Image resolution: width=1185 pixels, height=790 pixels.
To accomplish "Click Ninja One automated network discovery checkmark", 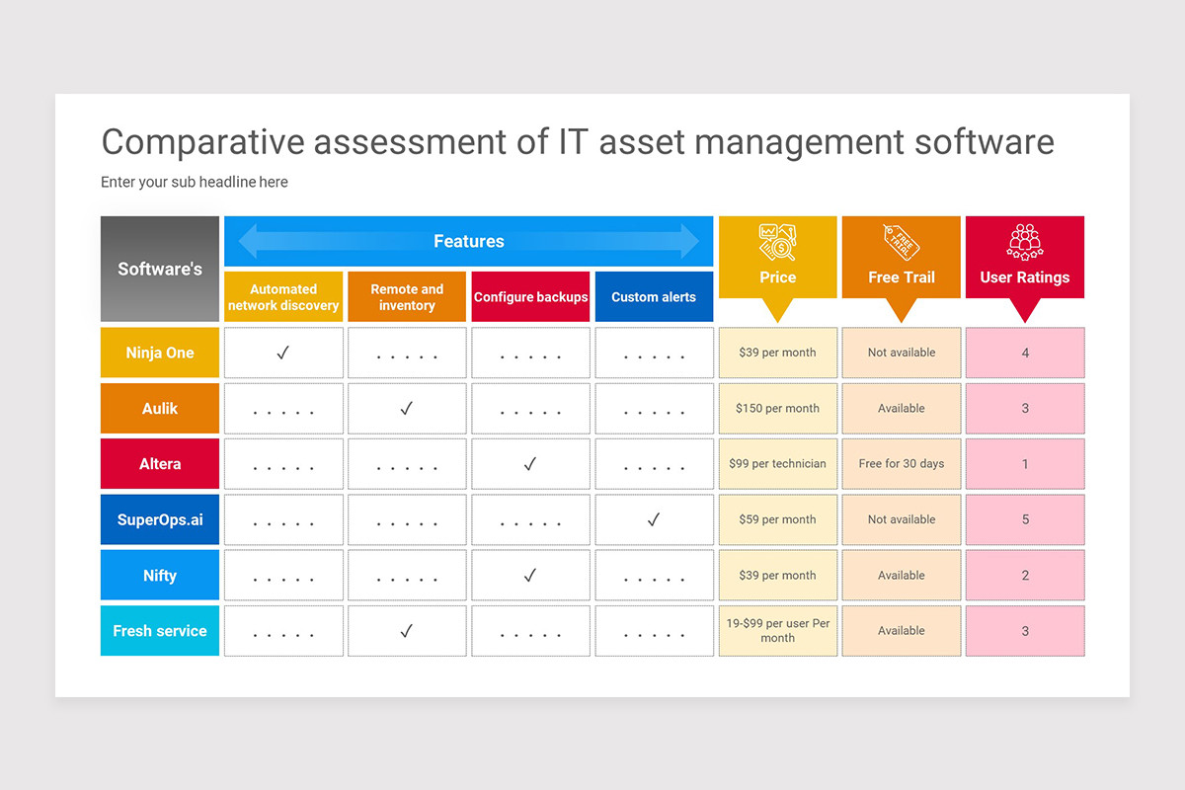I will point(283,353).
